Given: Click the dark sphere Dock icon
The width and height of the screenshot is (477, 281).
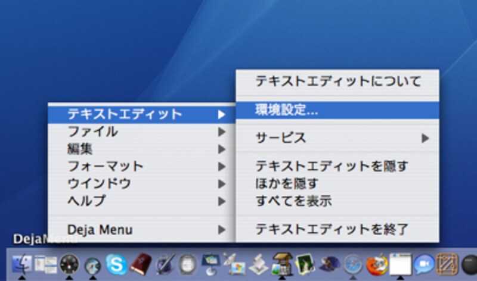Looking at the screenshot, I should pyautogui.click(x=470, y=265).
